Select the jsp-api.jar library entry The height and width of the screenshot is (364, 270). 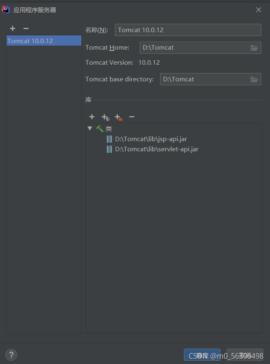[150, 139]
